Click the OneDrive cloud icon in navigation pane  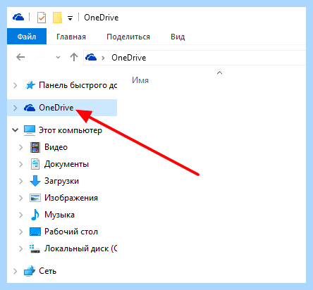coord(30,108)
